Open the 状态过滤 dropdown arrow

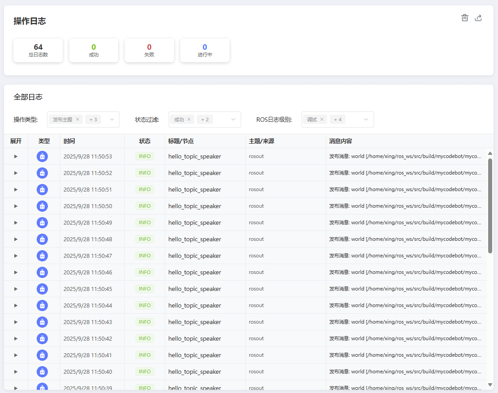point(233,120)
